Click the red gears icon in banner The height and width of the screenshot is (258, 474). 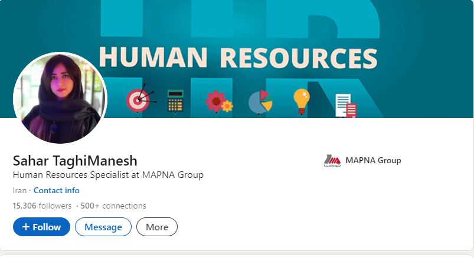point(219,102)
